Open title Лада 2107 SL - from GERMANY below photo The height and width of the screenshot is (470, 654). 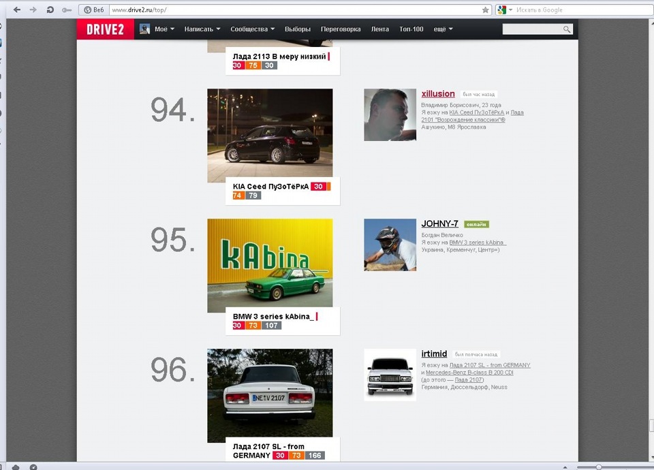[x=268, y=451]
